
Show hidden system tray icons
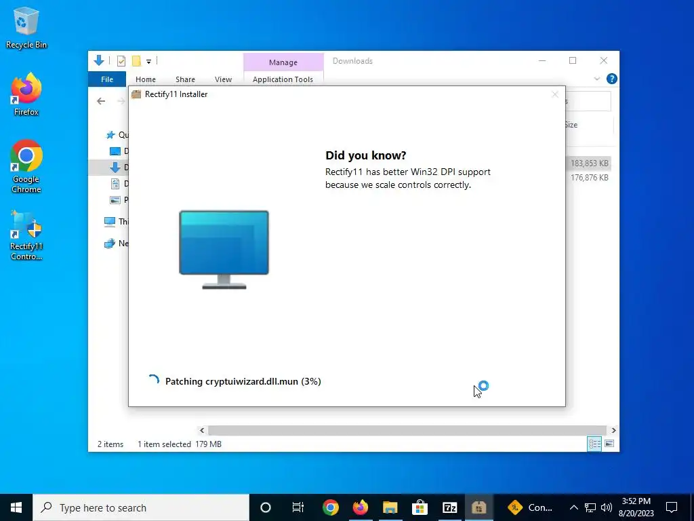pyautogui.click(x=573, y=507)
